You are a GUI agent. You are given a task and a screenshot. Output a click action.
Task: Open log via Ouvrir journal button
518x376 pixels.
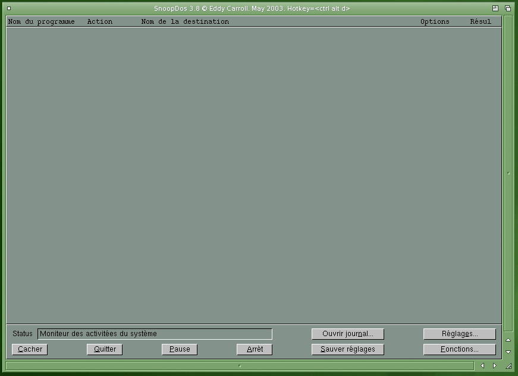348,334
